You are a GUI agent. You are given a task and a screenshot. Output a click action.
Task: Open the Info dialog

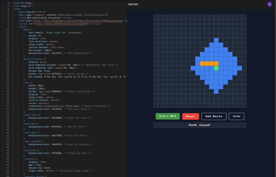click(236, 116)
